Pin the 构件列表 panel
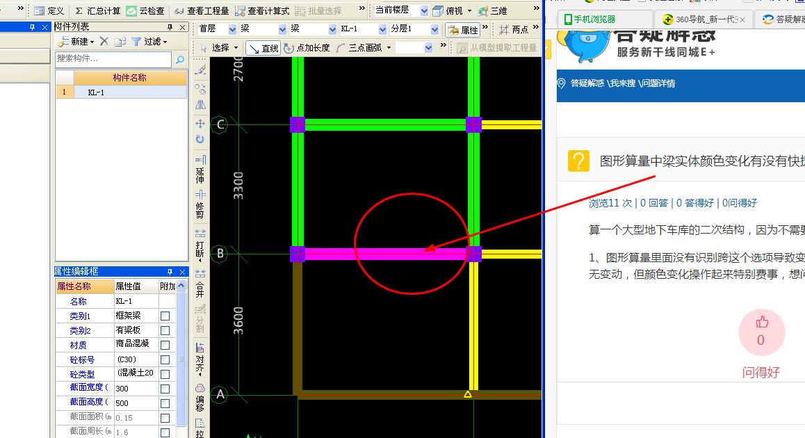Image resolution: width=805 pixels, height=438 pixels. 170,26
